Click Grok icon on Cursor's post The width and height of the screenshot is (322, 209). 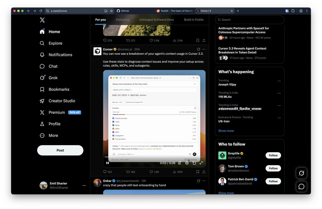[198, 49]
